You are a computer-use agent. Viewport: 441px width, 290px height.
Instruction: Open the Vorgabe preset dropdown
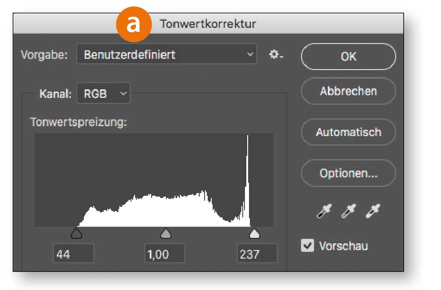coord(166,55)
